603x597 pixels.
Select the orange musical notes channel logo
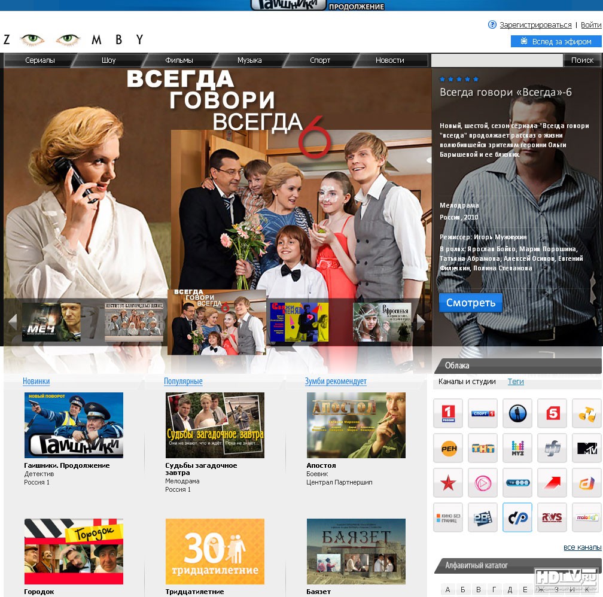(x=587, y=413)
